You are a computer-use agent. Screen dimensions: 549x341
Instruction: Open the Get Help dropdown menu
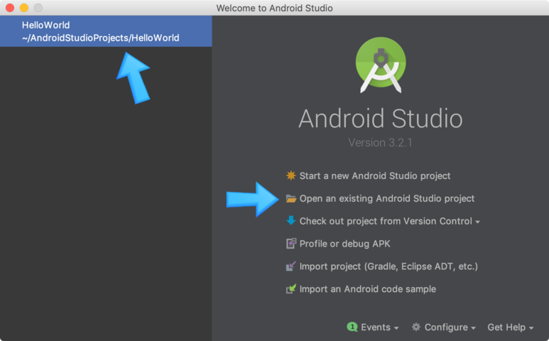click(x=511, y=327)
